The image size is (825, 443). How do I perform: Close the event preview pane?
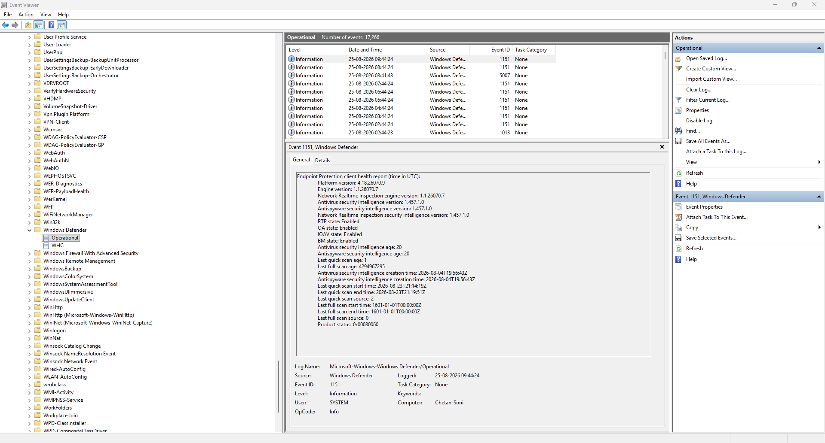662,147
